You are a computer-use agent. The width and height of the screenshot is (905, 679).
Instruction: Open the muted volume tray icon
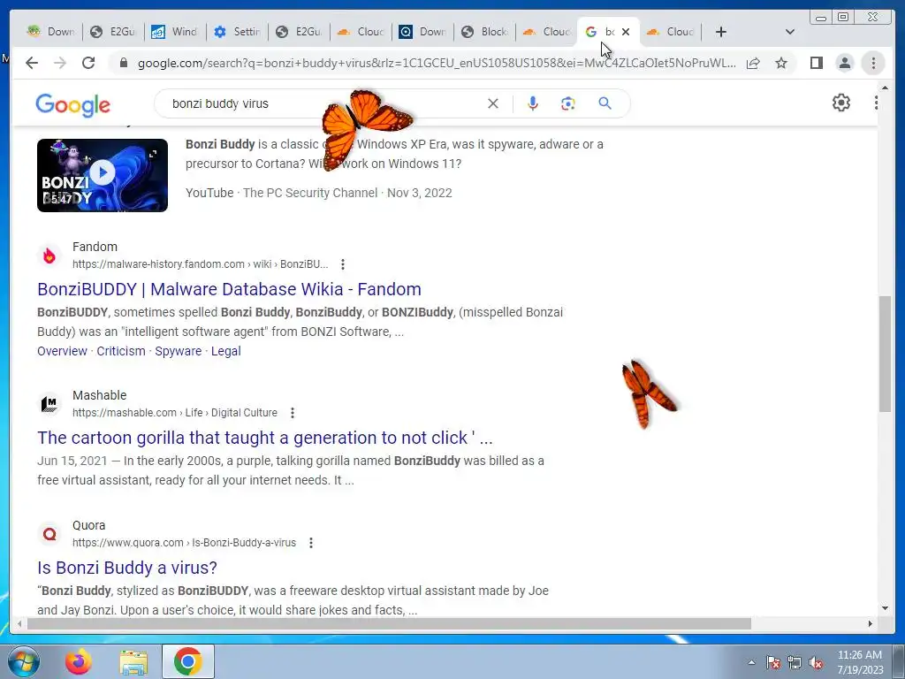tap(816, 662)
